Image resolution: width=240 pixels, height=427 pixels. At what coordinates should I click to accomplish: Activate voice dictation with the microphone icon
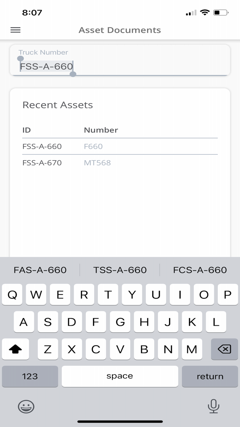pos(214,406)
